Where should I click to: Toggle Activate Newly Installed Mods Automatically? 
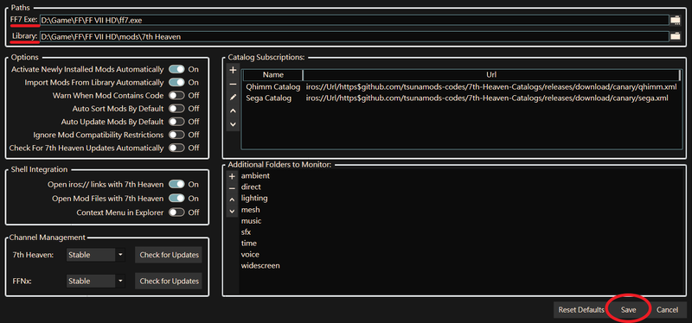(x=176, y=69)
